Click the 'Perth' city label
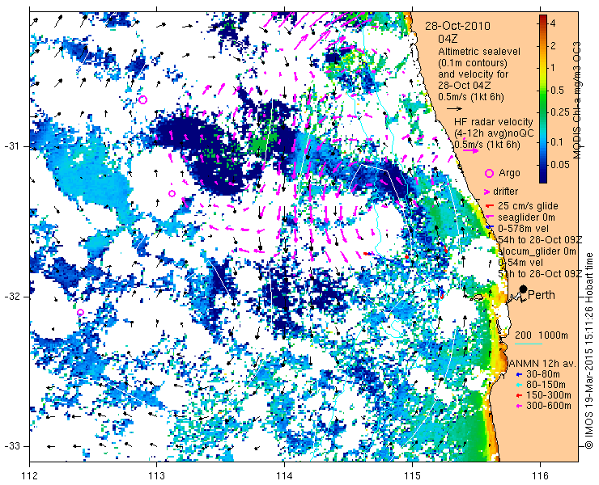Viewport: 599px width, 485px height. coord(542,295)
